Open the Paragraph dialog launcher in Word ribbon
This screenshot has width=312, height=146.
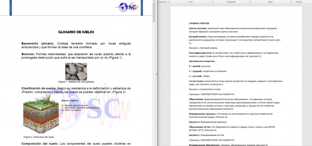(x=250, y=2)
